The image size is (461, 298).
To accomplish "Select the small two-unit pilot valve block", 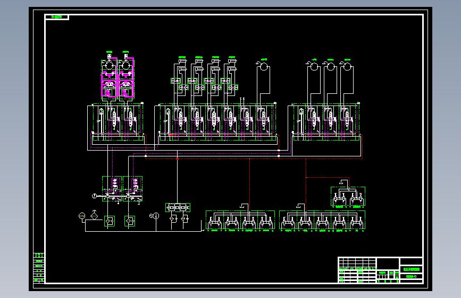I will click(x=348, y=196).
